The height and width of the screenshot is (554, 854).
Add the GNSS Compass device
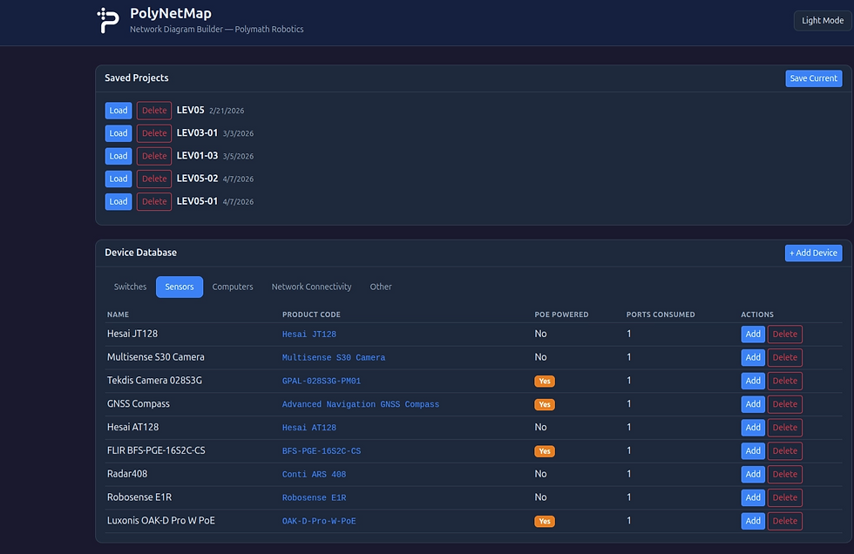point(753,404)
